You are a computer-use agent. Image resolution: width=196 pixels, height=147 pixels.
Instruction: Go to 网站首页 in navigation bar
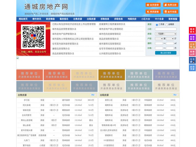pos(23,19)
